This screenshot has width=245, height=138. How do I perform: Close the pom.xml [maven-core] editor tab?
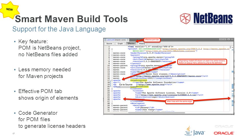[x=128, y=40]
